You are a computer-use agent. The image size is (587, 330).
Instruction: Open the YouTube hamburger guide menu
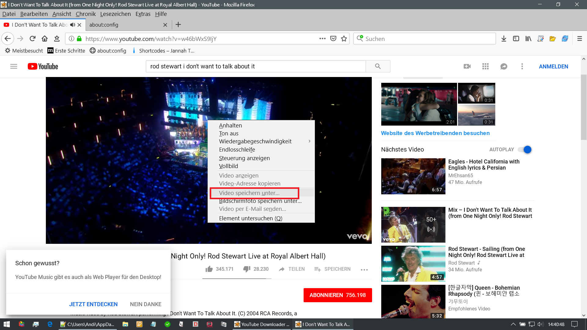click(x=14, y=66)
